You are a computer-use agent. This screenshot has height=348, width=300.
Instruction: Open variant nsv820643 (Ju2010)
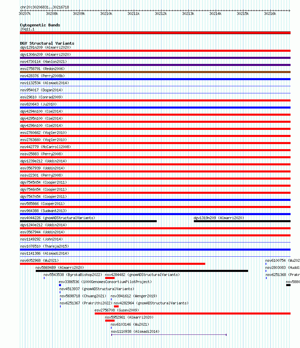tap(38, 104)
